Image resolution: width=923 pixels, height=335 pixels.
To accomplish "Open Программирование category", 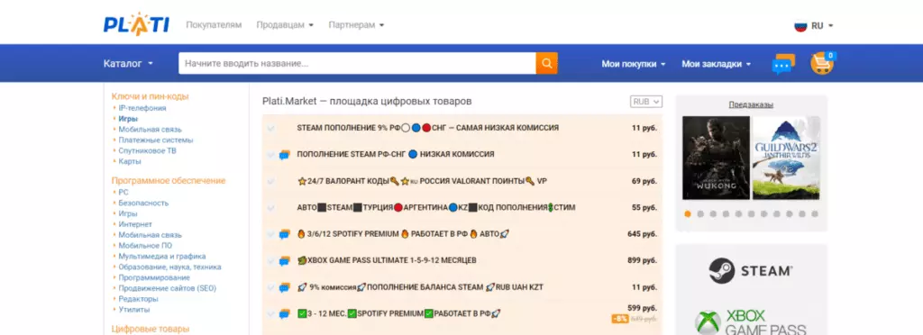I will (153, 277).
